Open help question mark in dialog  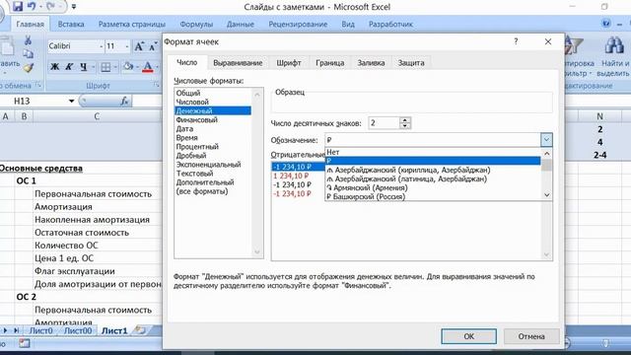click(516, 41)
